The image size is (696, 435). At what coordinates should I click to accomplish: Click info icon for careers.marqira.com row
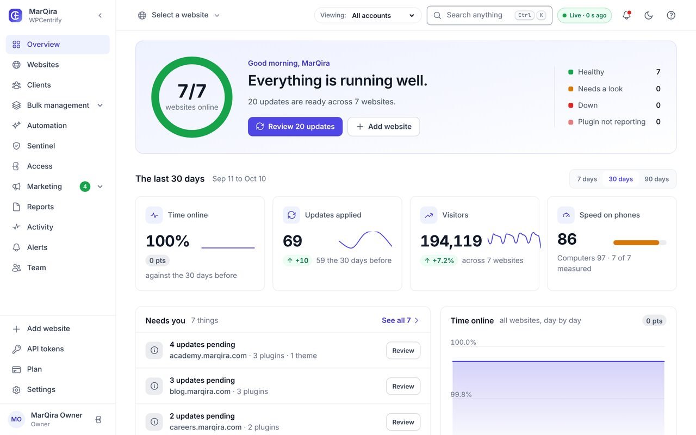click(154, 422)
